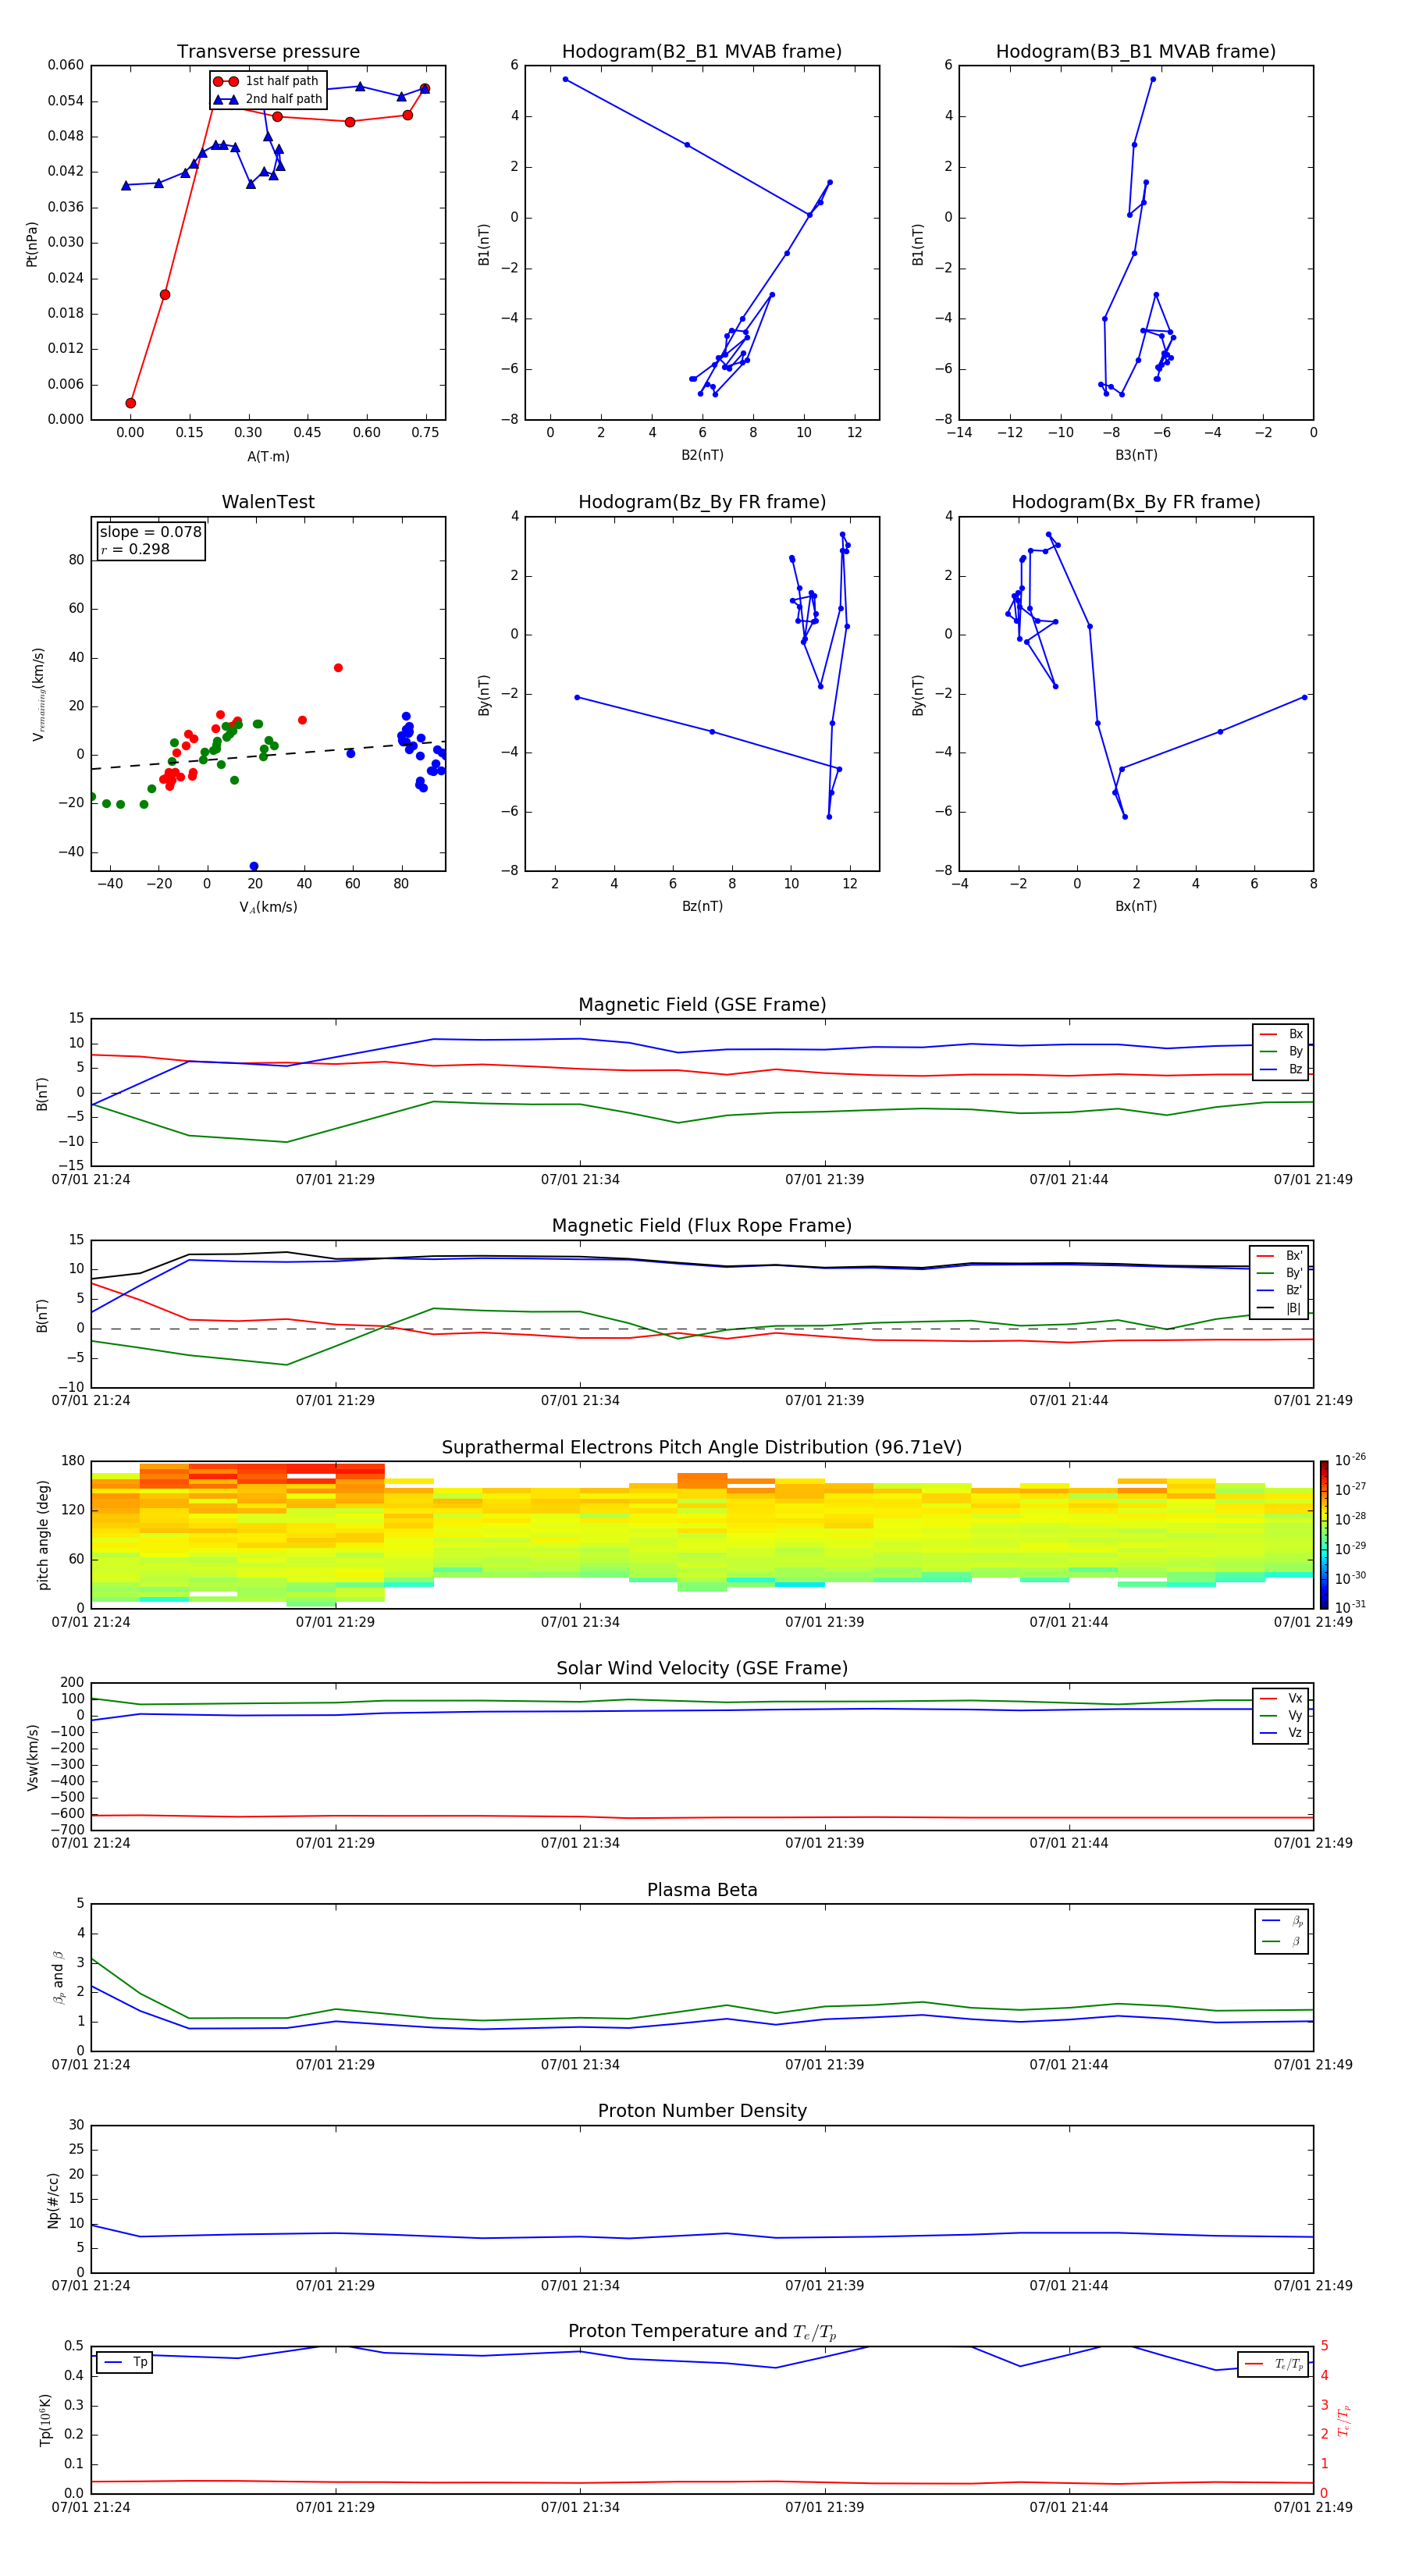Click 'Hodogram(B3_B1 MVAB frame)' title
Image resolution: width=1405 pixels, height=2576 pixels.
point(1136,51)
